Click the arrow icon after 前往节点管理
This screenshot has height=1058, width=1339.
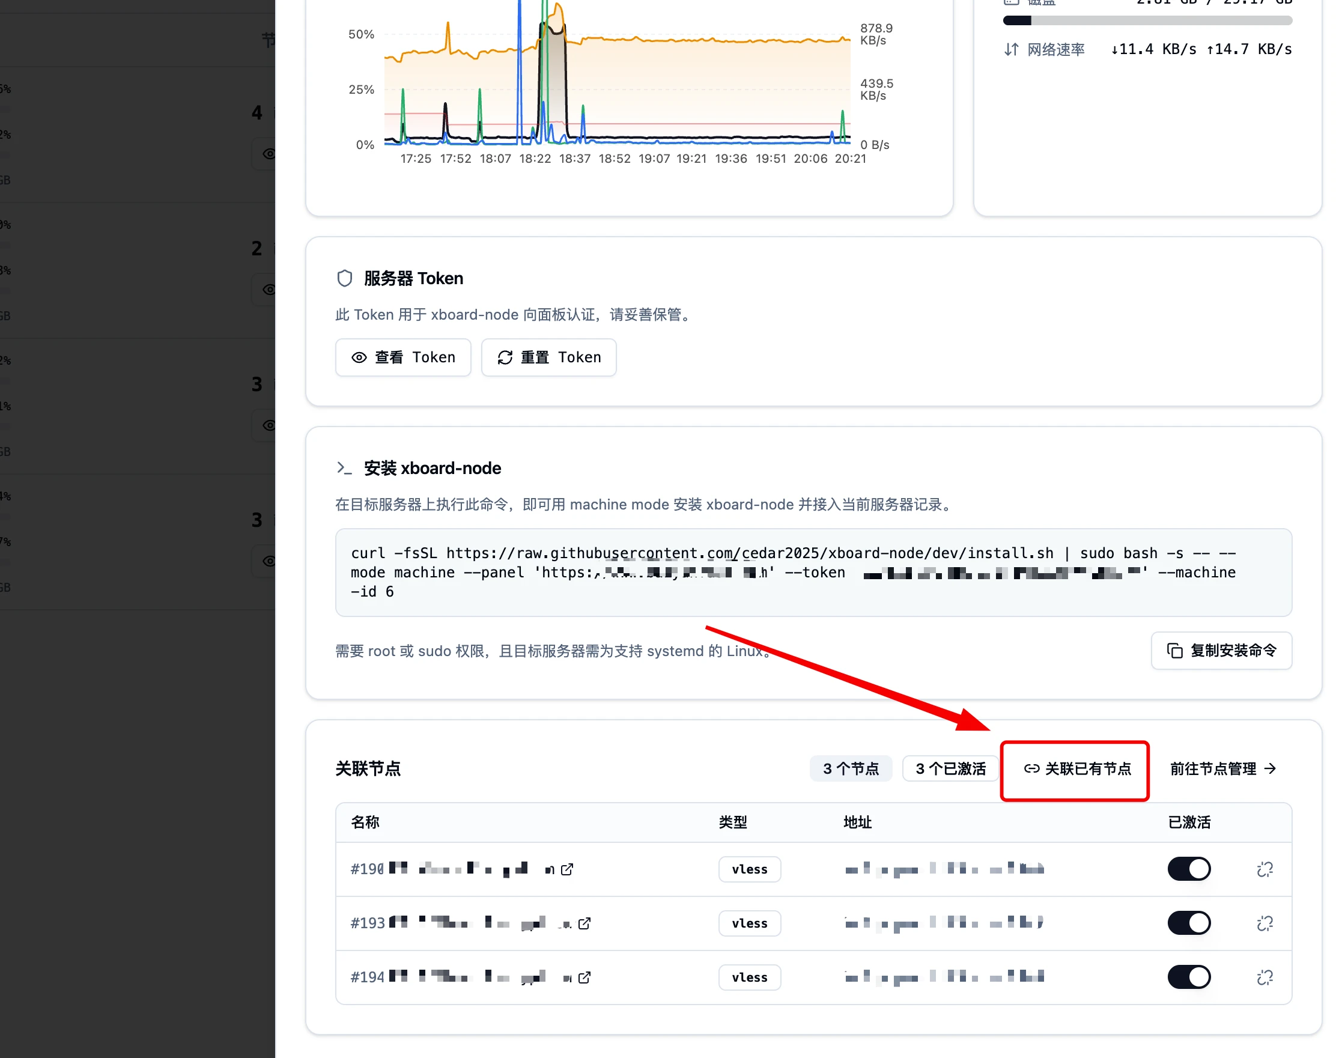[x=1270, y=769]
